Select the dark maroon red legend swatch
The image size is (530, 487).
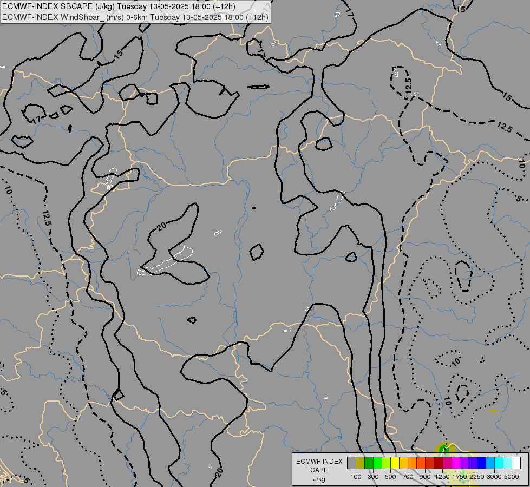[x=438, y=463]
